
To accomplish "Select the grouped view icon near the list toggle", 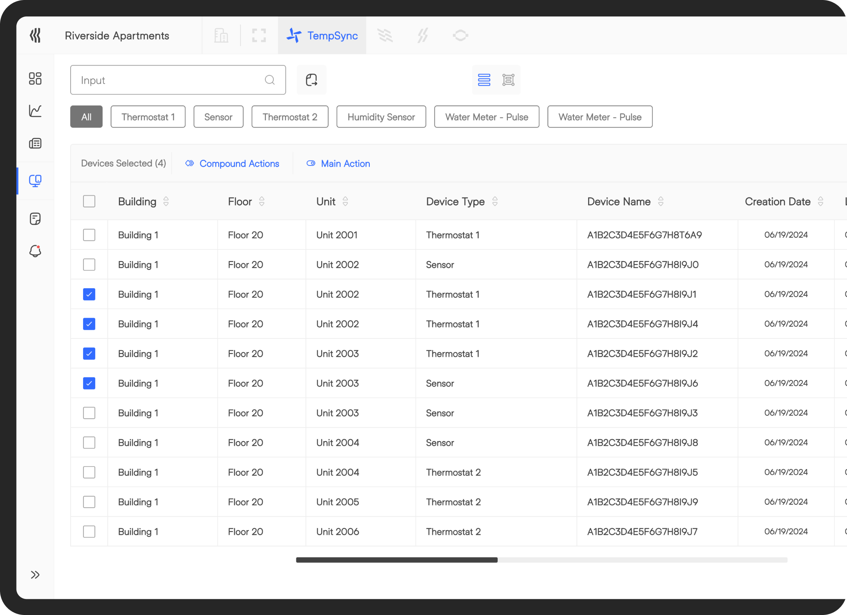I will click(508, 80).
